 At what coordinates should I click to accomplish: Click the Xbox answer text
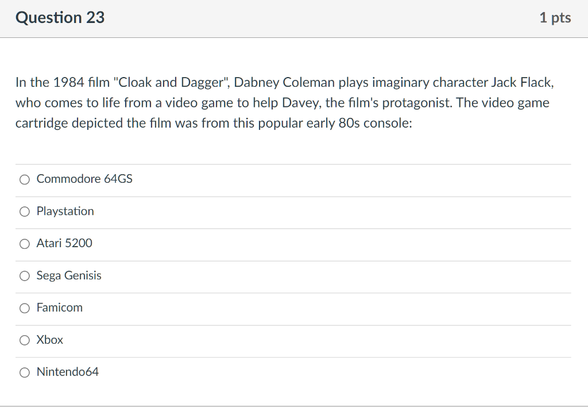pos(49,340)
